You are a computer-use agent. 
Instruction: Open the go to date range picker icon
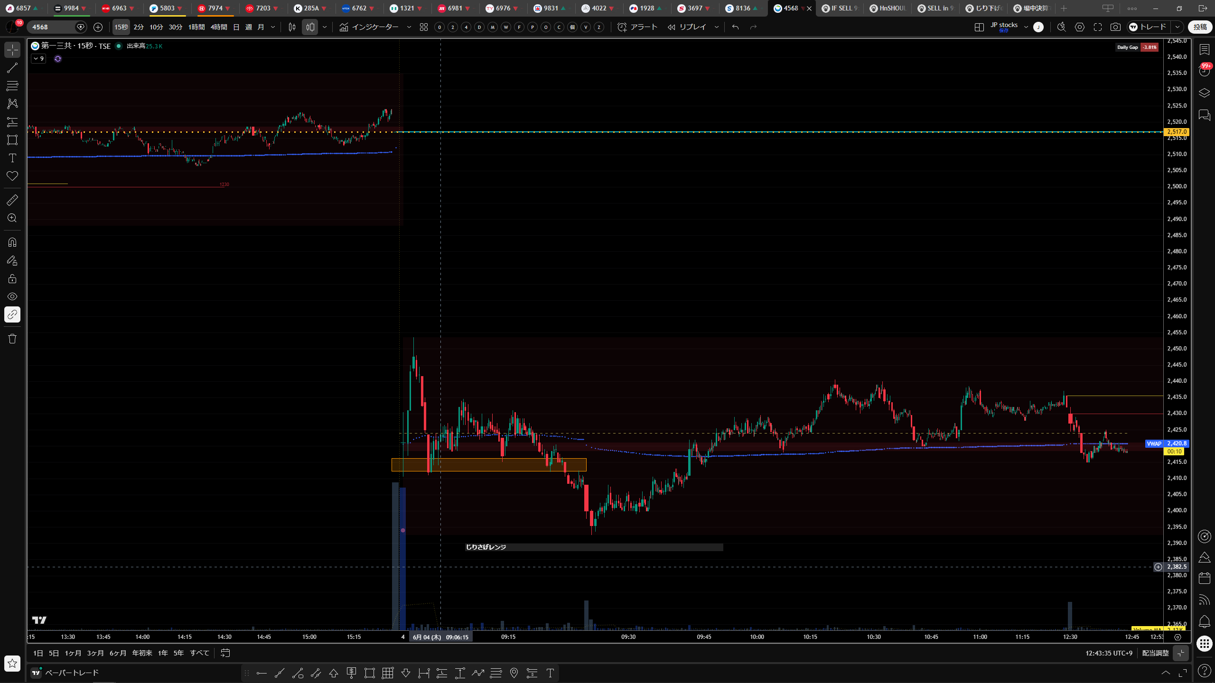tap(225, 653)
